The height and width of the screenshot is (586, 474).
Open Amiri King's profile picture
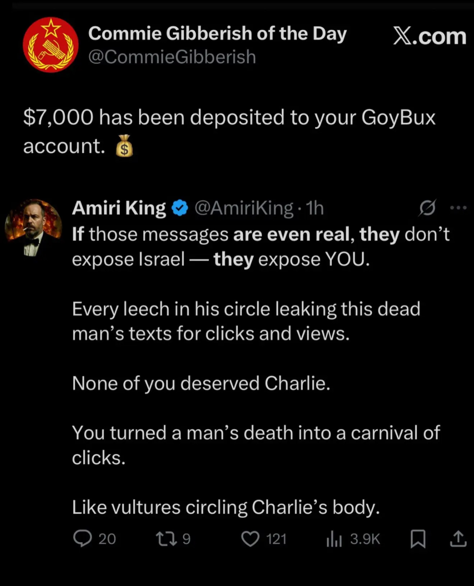[x=33, y=227]
